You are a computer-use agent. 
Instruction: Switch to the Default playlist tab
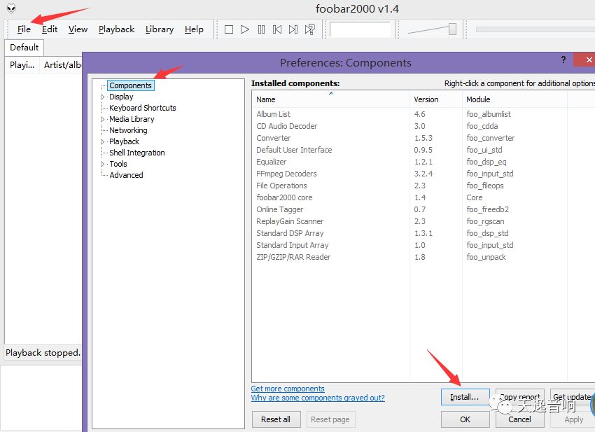point(24,48)
